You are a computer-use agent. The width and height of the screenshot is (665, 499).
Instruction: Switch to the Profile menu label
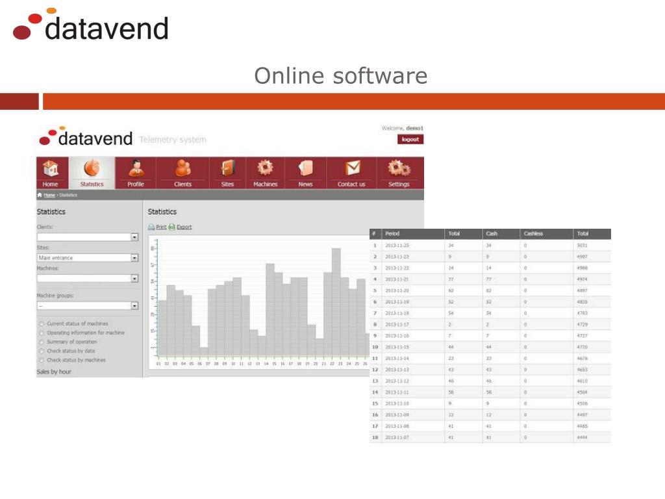tap(136, 184)
